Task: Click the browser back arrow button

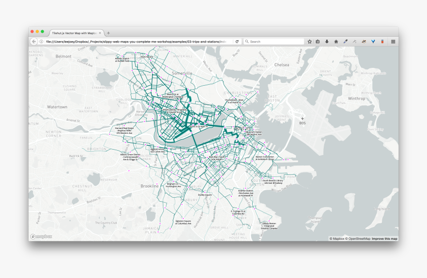Action: (x=34, y=42)
